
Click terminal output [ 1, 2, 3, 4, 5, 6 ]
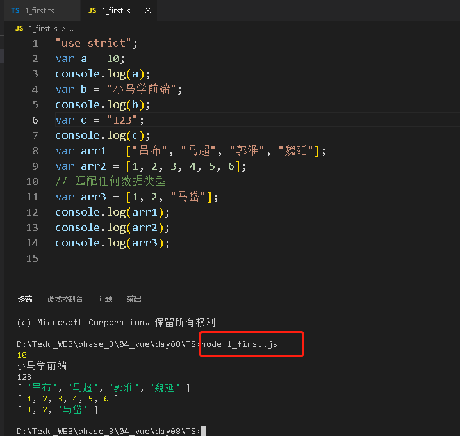click(68, 399)
